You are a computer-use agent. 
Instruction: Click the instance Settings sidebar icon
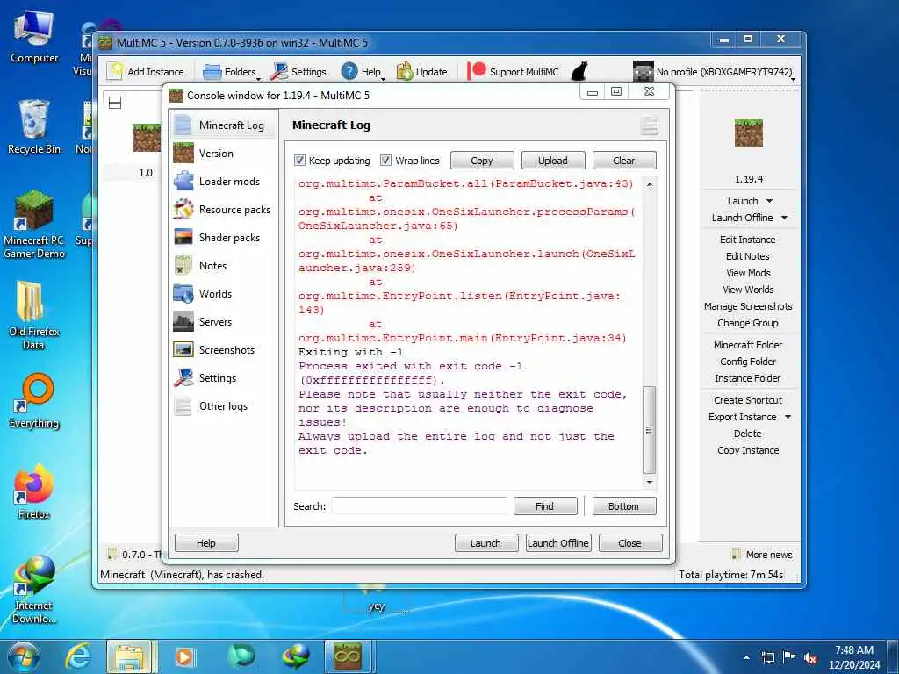pos(183,377)
